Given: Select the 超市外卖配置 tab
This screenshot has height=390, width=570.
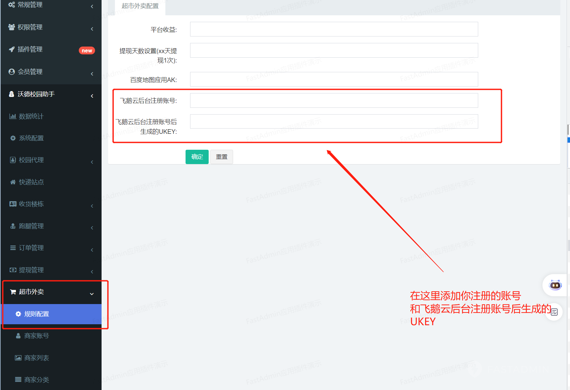Looking at the screenshot, I should click(140, 6).
